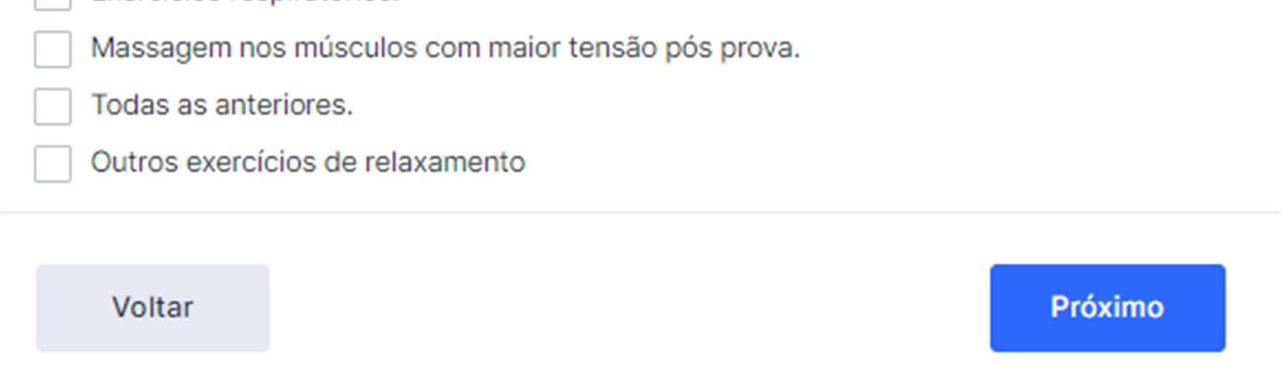The width and height of the screenshot is (1281, 375).
Task: Click the word 'Voltar' on the gray button
Action: point(152,307)
